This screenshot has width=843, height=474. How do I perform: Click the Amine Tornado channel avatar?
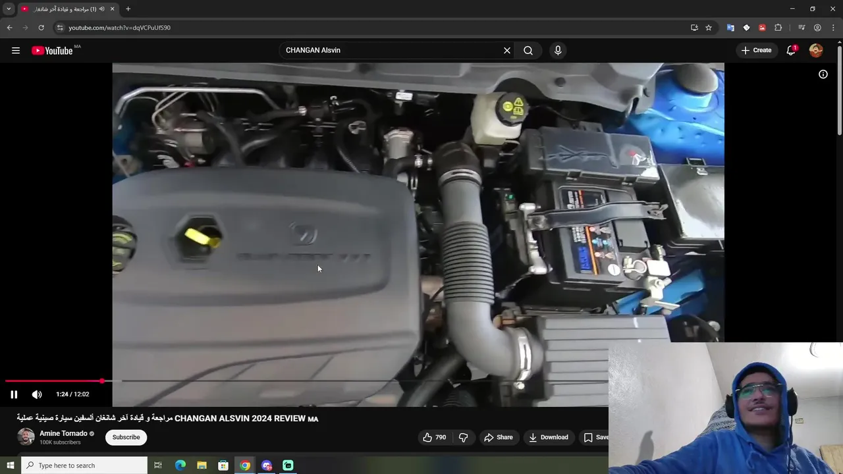[26, 436]
